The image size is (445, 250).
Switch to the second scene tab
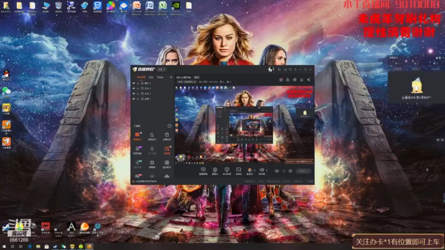click(x=151, y=77)
